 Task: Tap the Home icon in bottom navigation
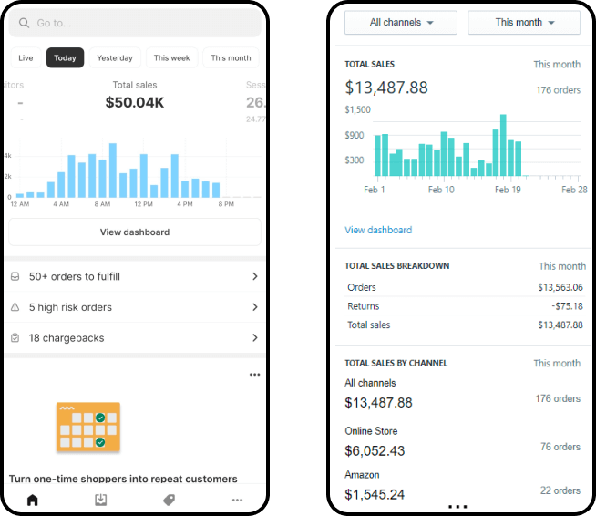(33, 500)
